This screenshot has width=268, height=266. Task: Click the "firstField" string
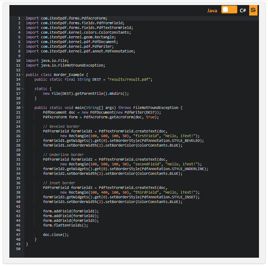click(x=146, y=136)
